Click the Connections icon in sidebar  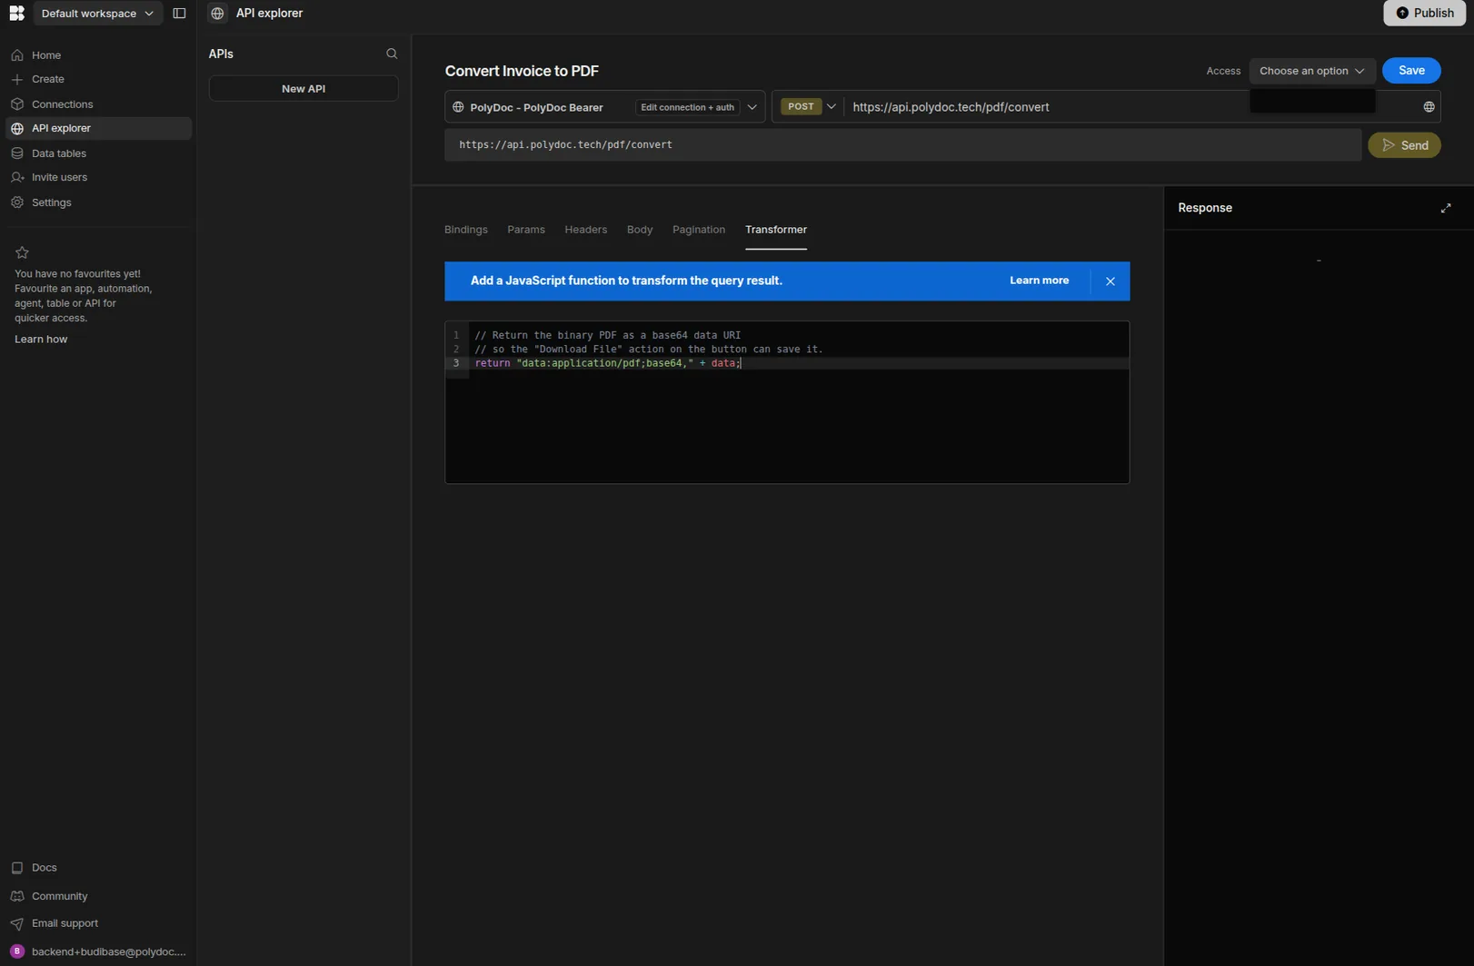tap(17, 104)
